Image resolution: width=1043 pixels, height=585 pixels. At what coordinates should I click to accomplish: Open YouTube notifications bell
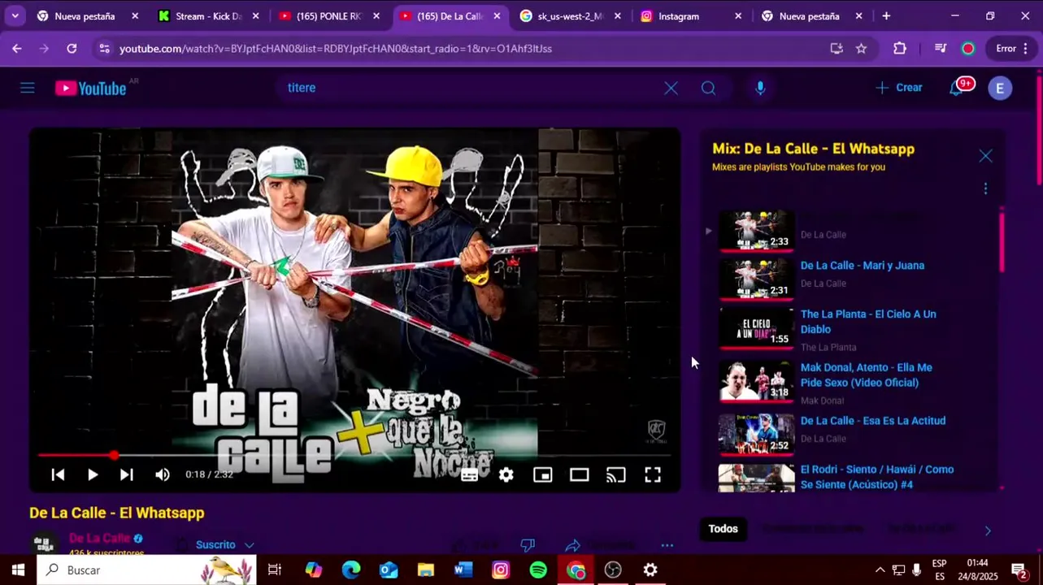click(957, 88)
